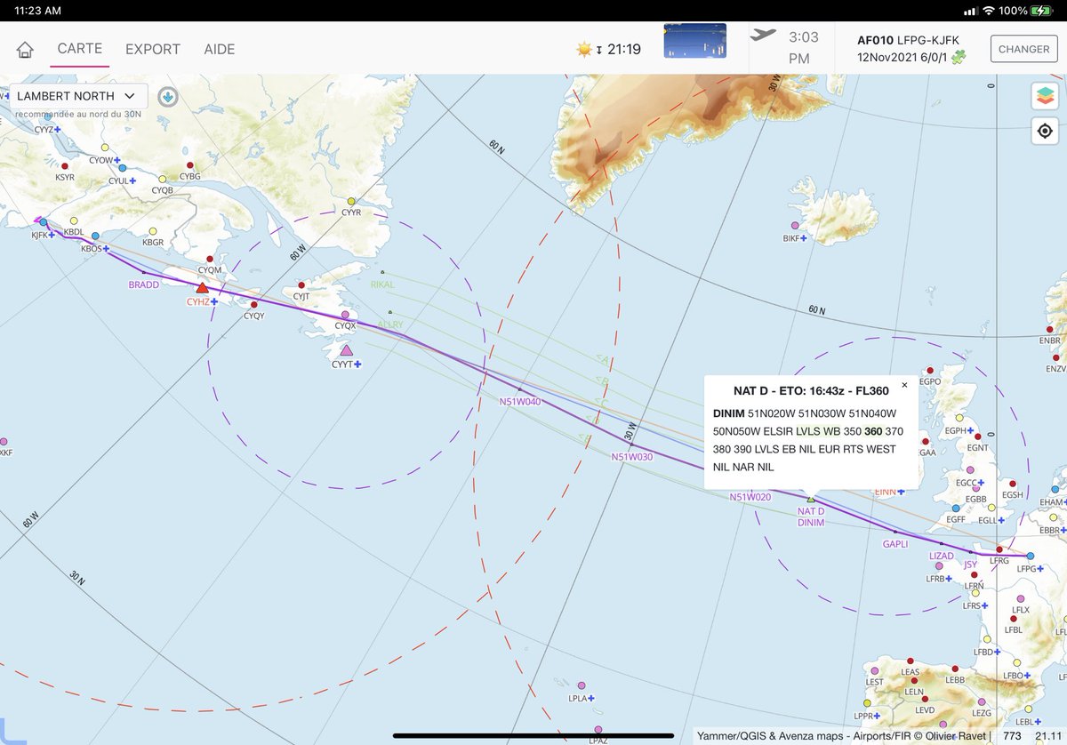Viewport: 1067px width, 745px height.
Task: Open the LAMBERT NORTH projection dropdown
Action: [x=78, y=96]
